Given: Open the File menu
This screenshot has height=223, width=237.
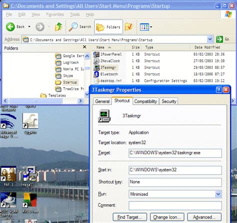Looking at the screenshot, I should click(x=9, y=15).
